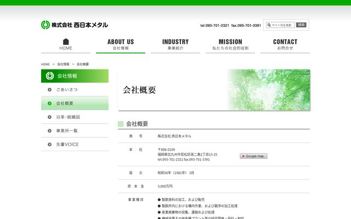Open the ABOUT US 会社情報 tab
The height and width of the screenshot is (219, 351).
[121, 45]
